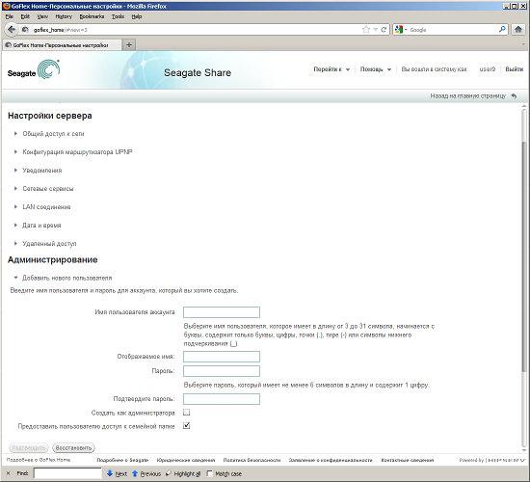Click Назад на главную страницу link
The image size is (530, 482).
[x=467, y=96]
